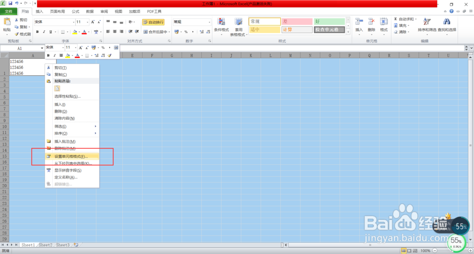Open the Fill (填充) dropdown
The height and width of the screenshot is (254, 474).
pos(402,26)
